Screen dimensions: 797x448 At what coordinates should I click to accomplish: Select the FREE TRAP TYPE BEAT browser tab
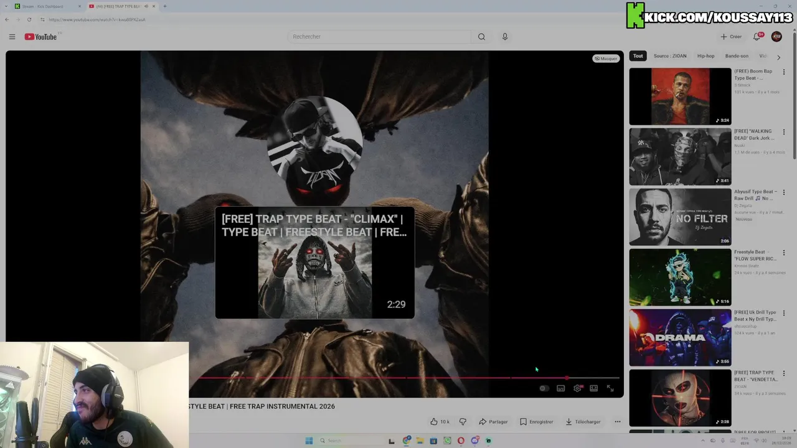pyautogui.click(x=121, y=6)
